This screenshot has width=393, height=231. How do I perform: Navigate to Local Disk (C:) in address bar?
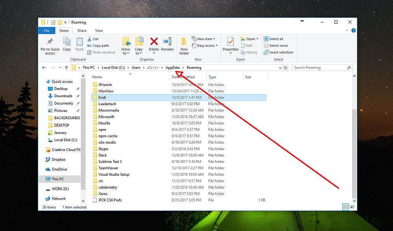tap(113, 68)
